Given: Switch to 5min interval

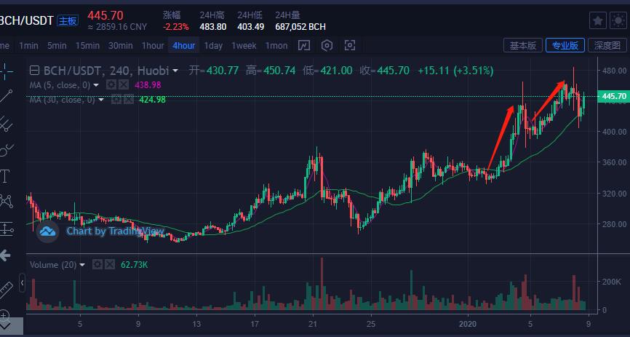Looking at the screenshot, I should coord(57,46).
